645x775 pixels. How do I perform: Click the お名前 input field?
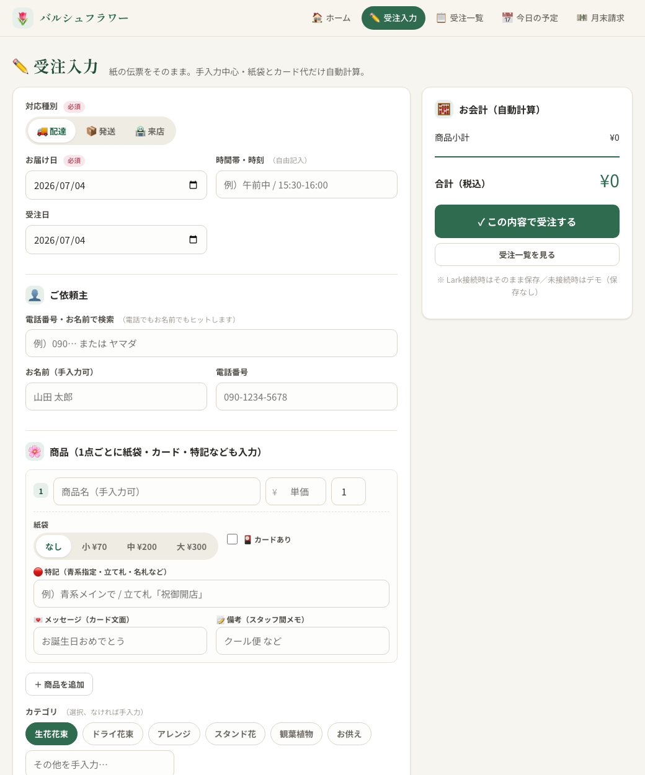tap(116, 397)
